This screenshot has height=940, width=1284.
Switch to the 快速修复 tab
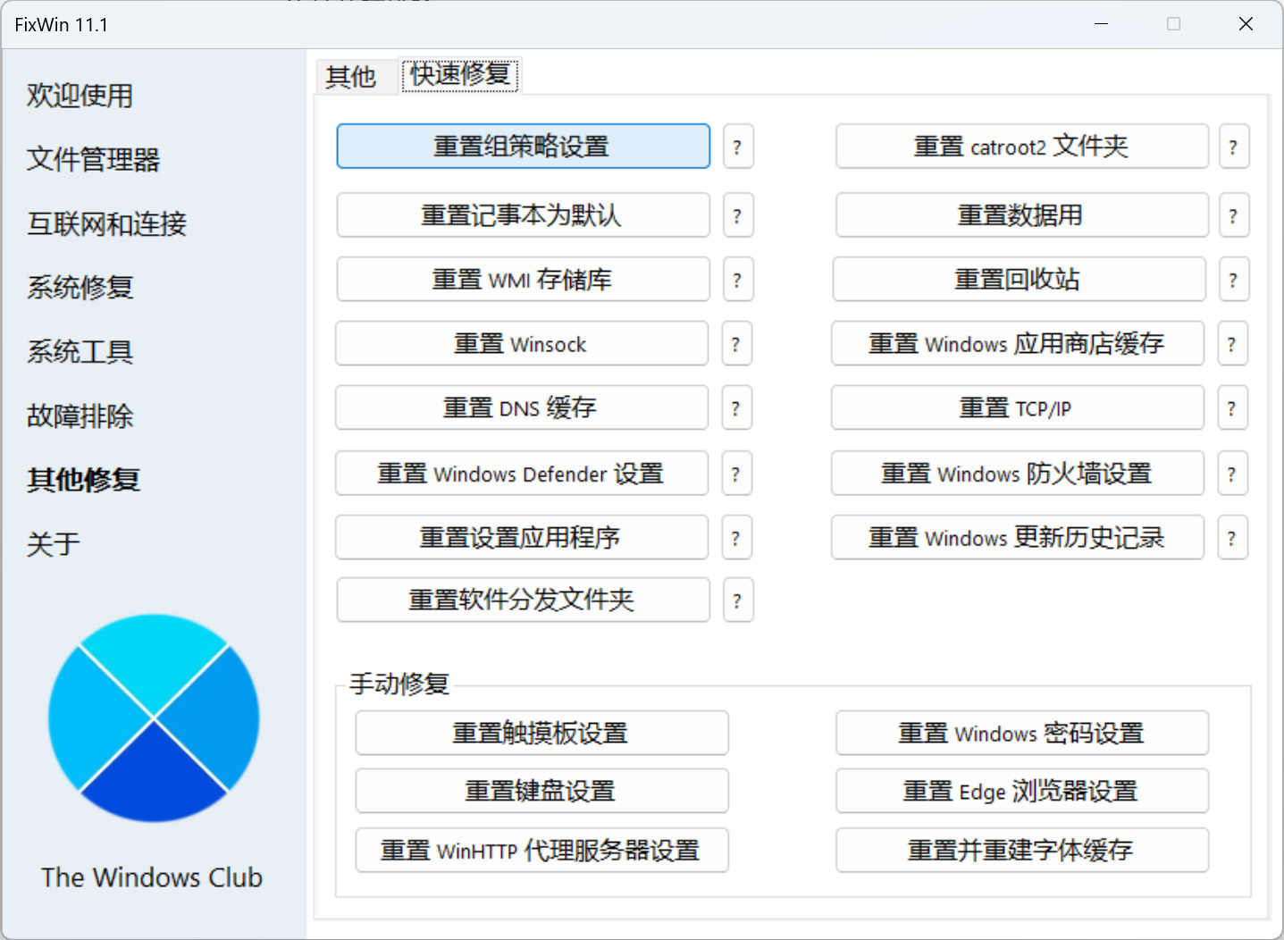[459, 75]
